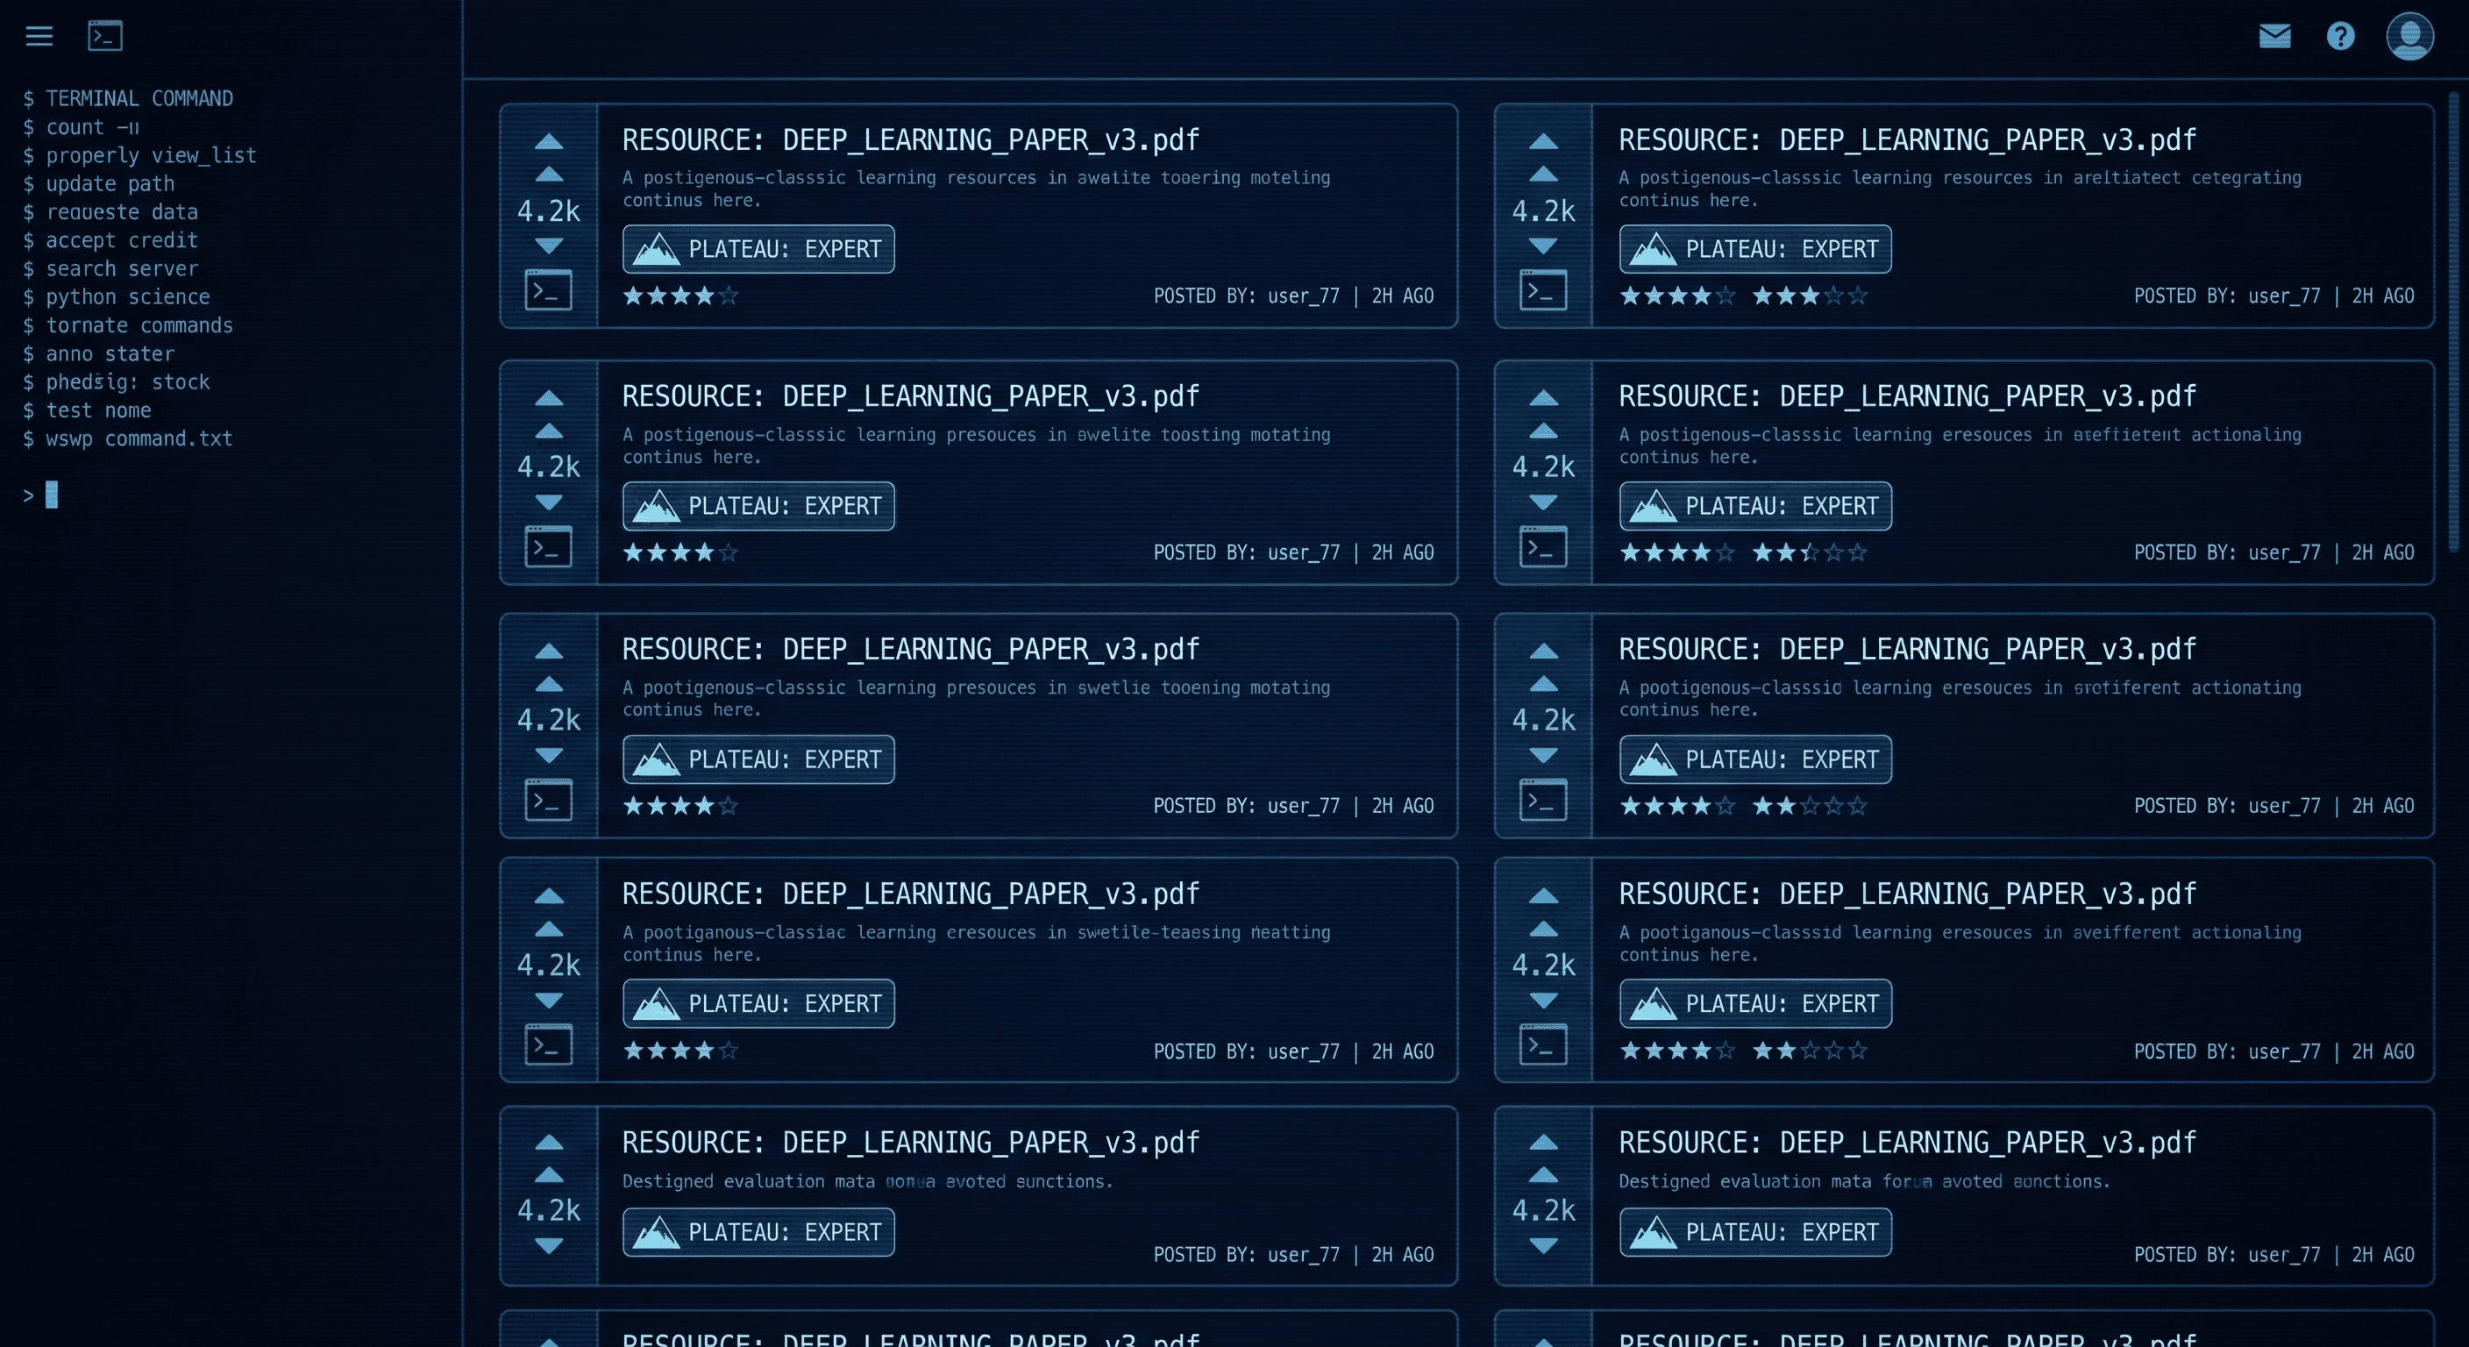Viewport: 2469px width, 1347px height.
Task: Open the hamburger menu at top left
Action: (39, 37)
